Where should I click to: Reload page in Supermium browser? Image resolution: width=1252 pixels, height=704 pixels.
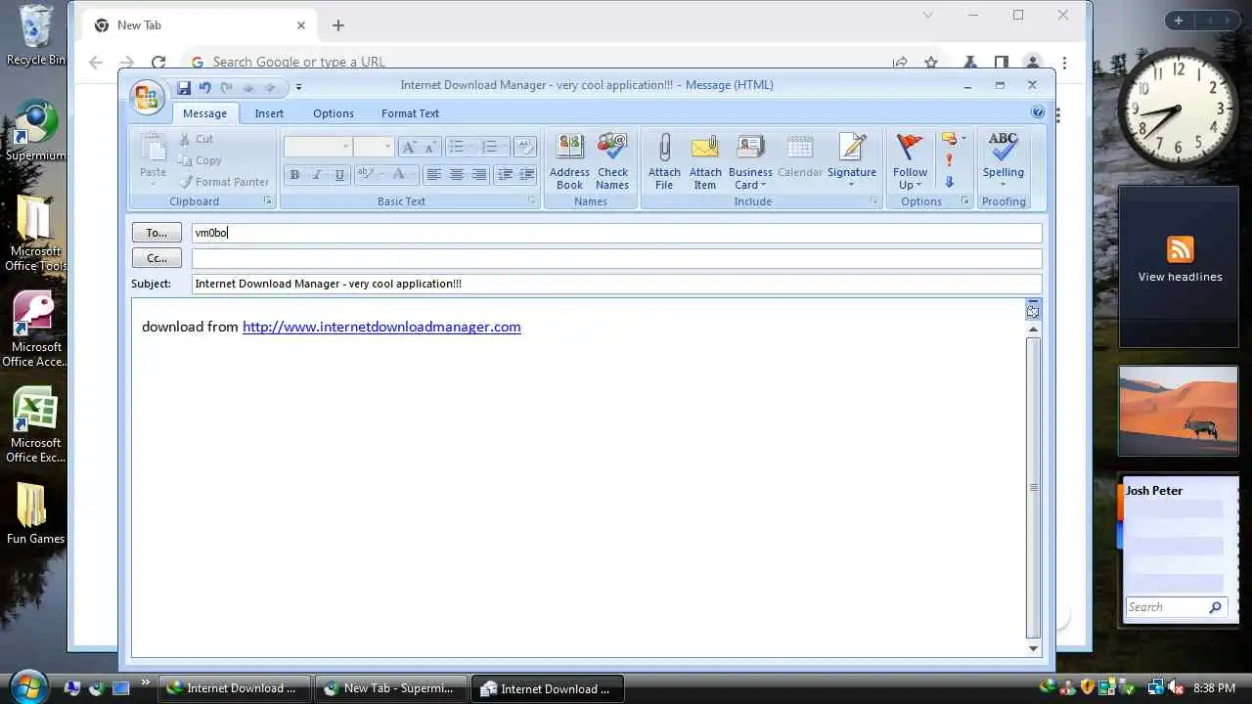click(x=158, y=62)
